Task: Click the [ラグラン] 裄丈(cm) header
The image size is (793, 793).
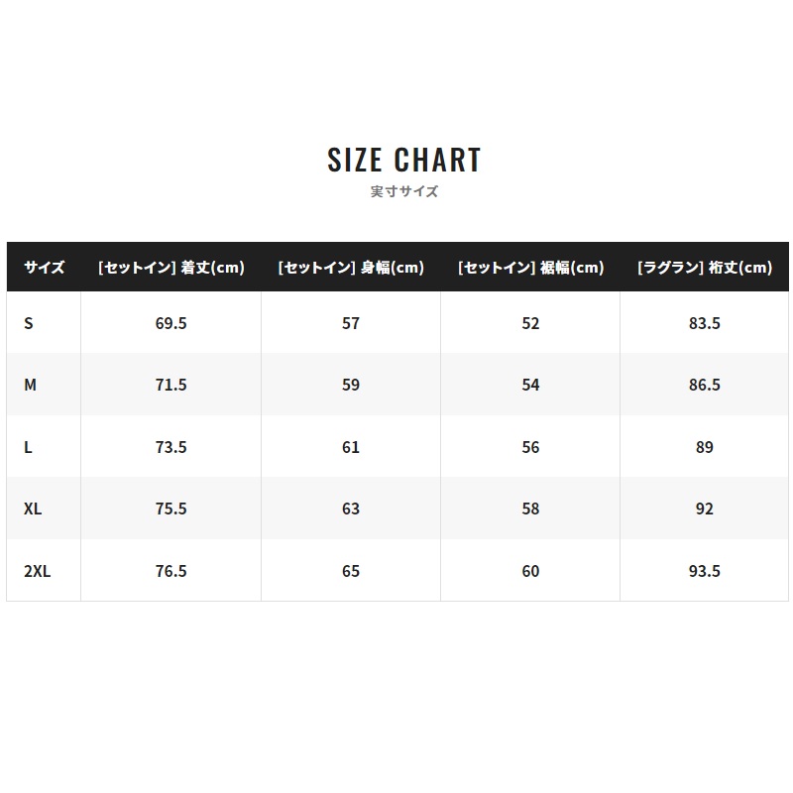Action: click(705, 267)
